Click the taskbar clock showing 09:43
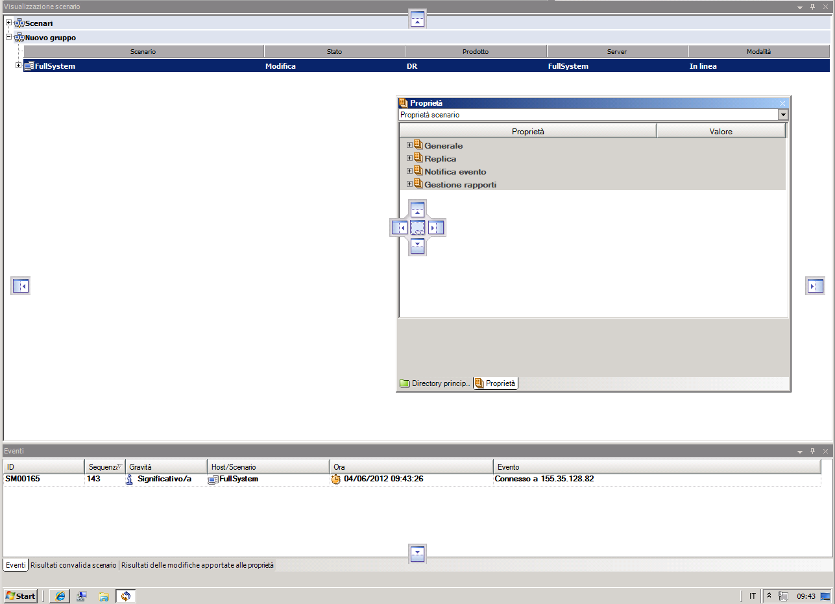The height and width of the screenshot is (604, 835). coord(806,596)
